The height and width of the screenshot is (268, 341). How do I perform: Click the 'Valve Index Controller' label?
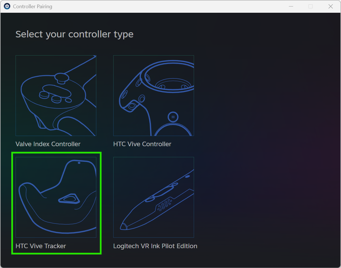click(x=48, y=144)
